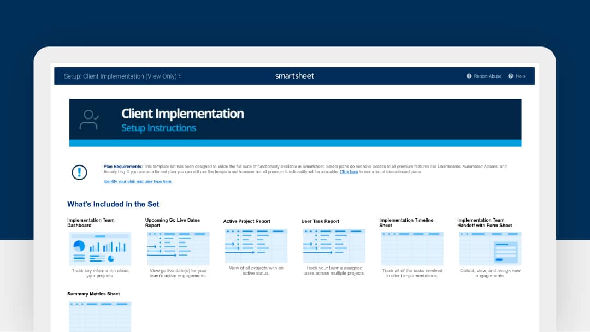Image resolution: width=590 pixels, height=332 pixels.
Task: Click 'Implementation Team Handoff with Form Sheet' label
Action: (x=485, y=223)
